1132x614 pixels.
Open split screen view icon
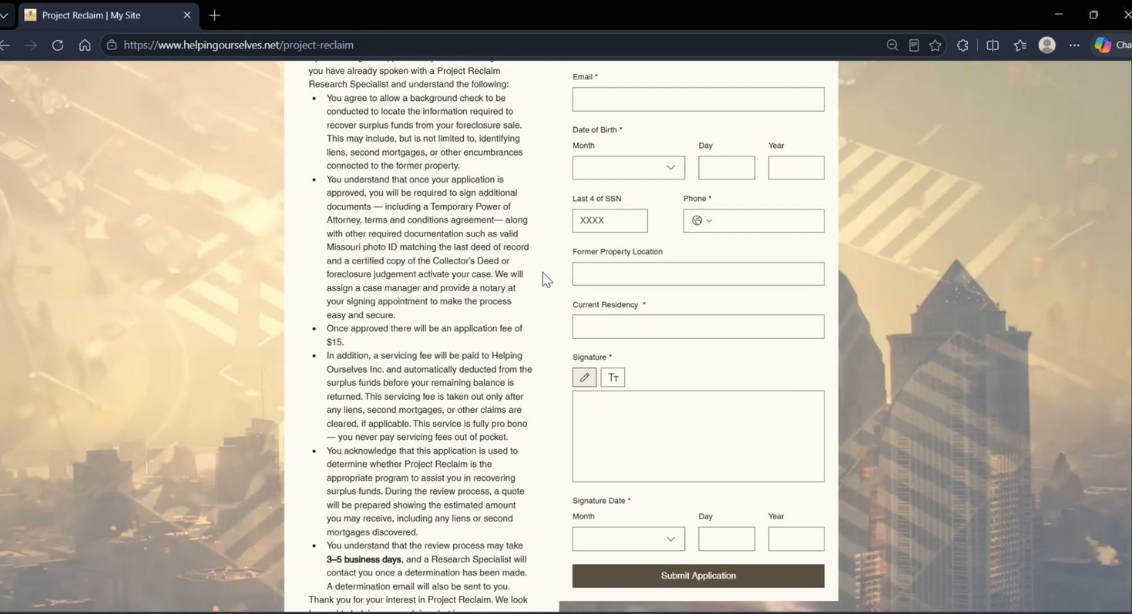click(x=993, y=45)
